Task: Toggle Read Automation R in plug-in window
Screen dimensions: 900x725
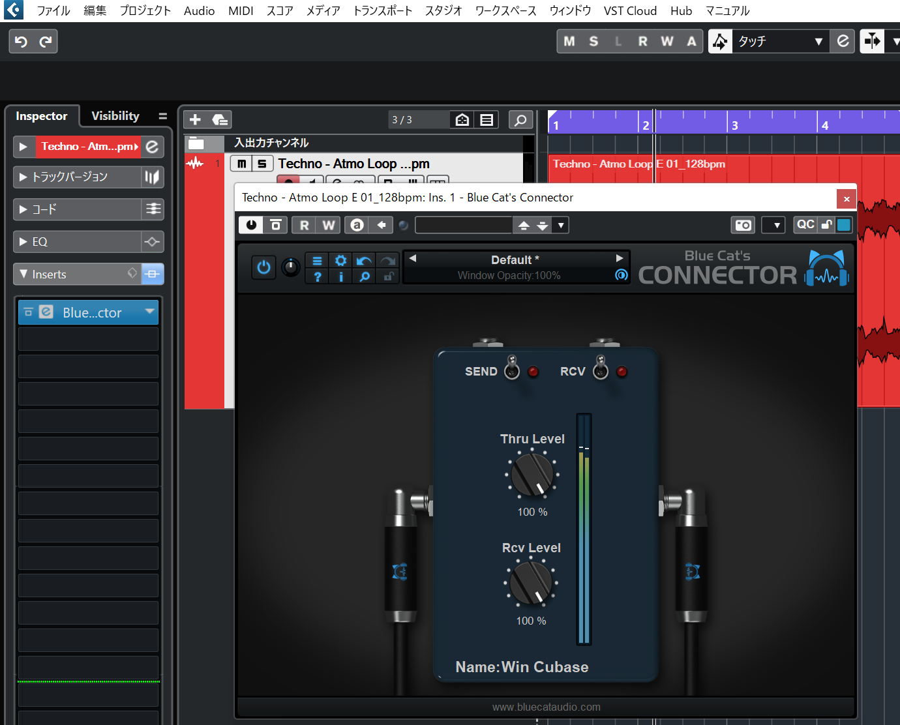Action: coord(304,225)
